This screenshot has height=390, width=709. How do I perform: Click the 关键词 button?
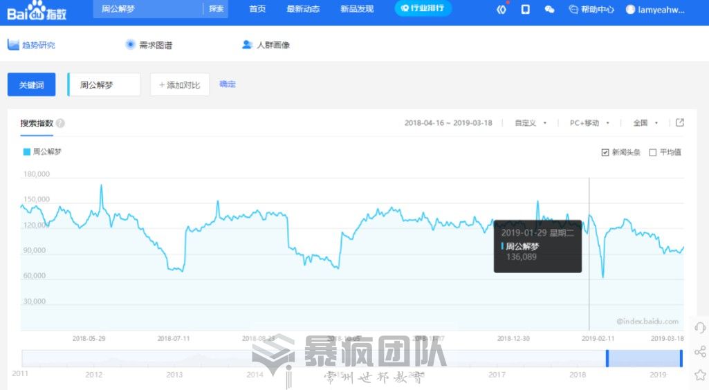click(31, 84)
